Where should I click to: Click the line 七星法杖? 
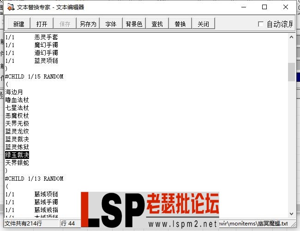pyautogui.click(x=17, y=108)
